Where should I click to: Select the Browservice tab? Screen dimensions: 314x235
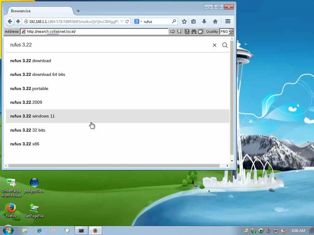pyautogui.click(x=40, y=11)
